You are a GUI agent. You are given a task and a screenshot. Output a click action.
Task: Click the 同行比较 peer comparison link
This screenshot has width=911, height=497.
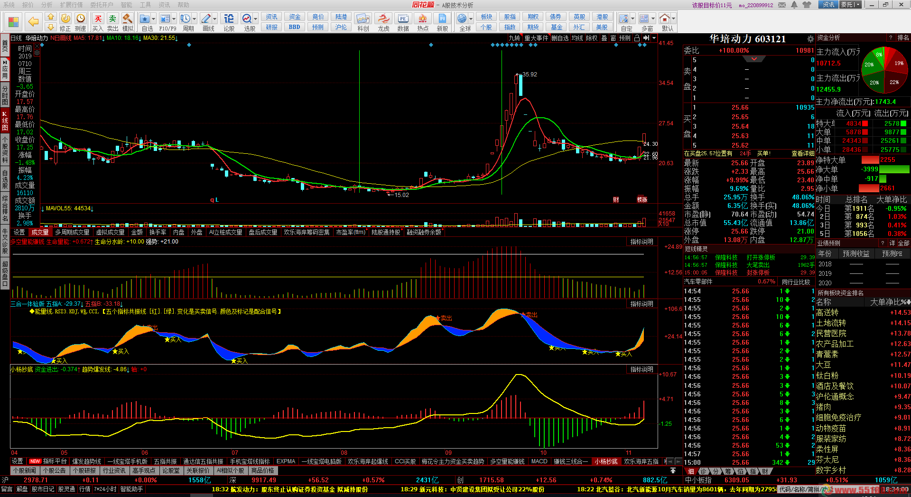click(x=796, y=282)
